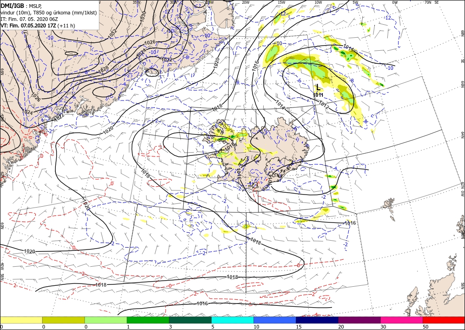
Task: Click the legend value '50'
Action: coord(425,327)
